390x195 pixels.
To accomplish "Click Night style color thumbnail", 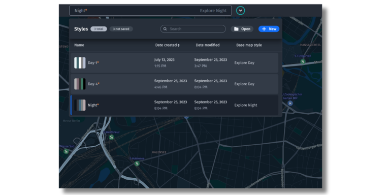I will coord(80,105).
